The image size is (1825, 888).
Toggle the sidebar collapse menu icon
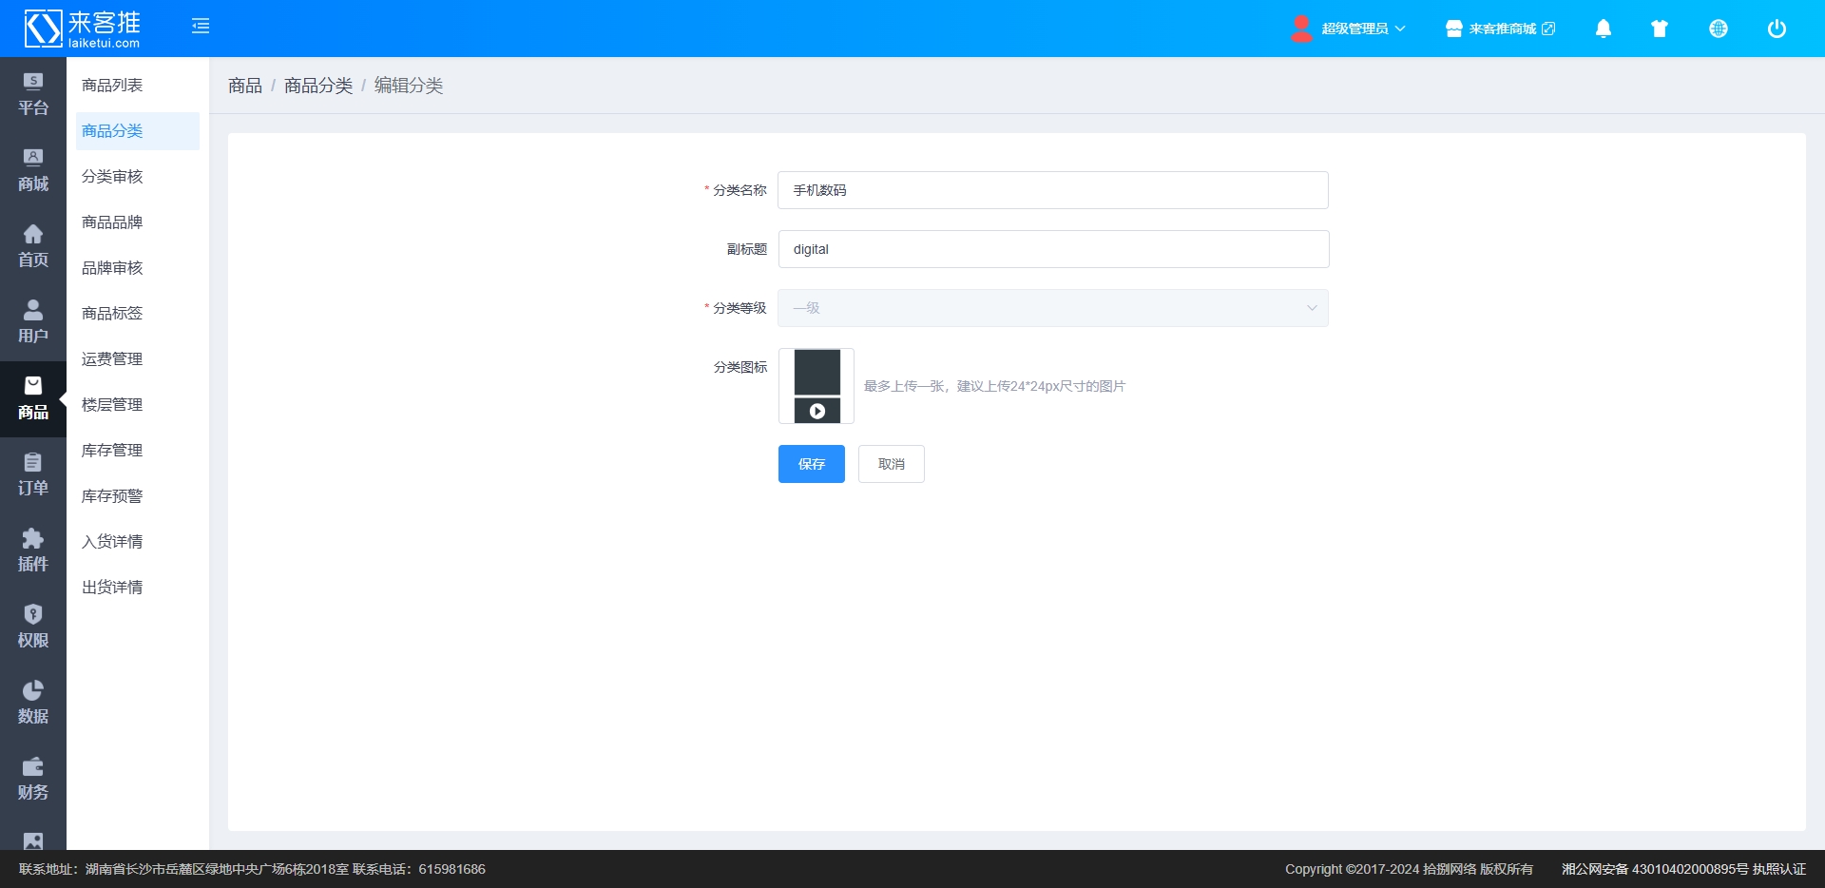coord(201,27)
